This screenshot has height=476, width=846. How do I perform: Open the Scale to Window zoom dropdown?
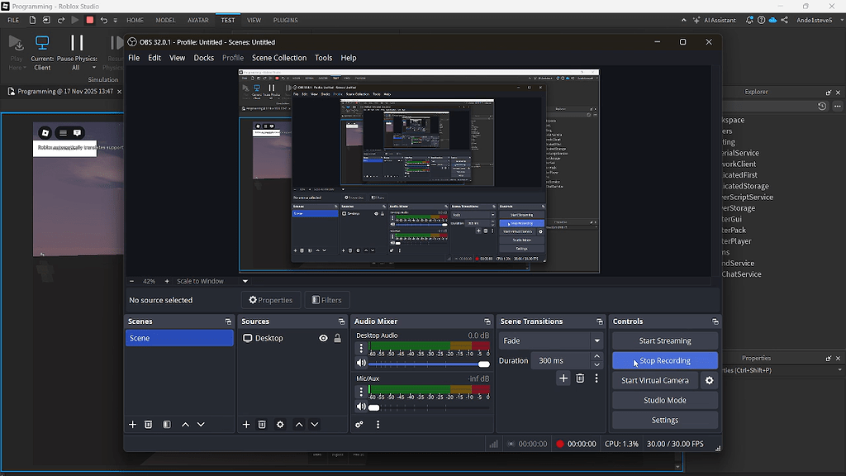(245, 281)
